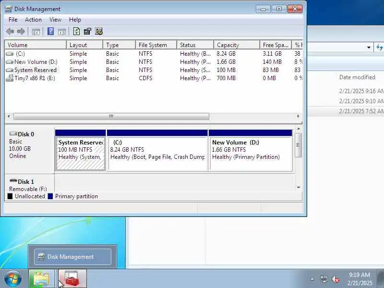Click the 140 MB free space cell
The height and width of the screenshot is (288, 384).
[272, 62]
